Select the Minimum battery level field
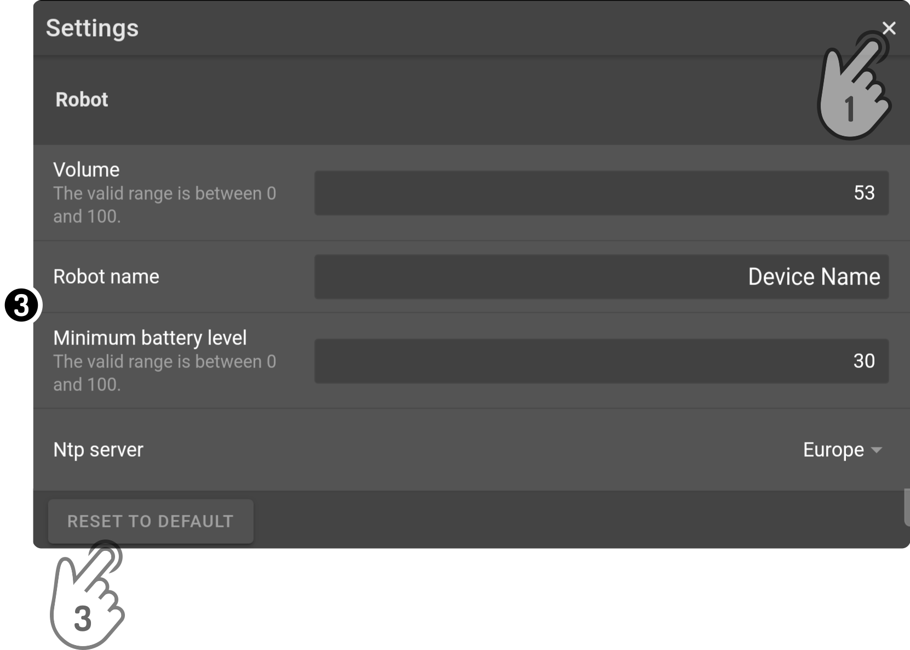 click(x=601, y=361)
